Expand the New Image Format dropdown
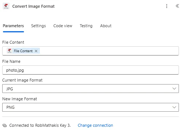The image size is (180, 133). click(90, 107)
